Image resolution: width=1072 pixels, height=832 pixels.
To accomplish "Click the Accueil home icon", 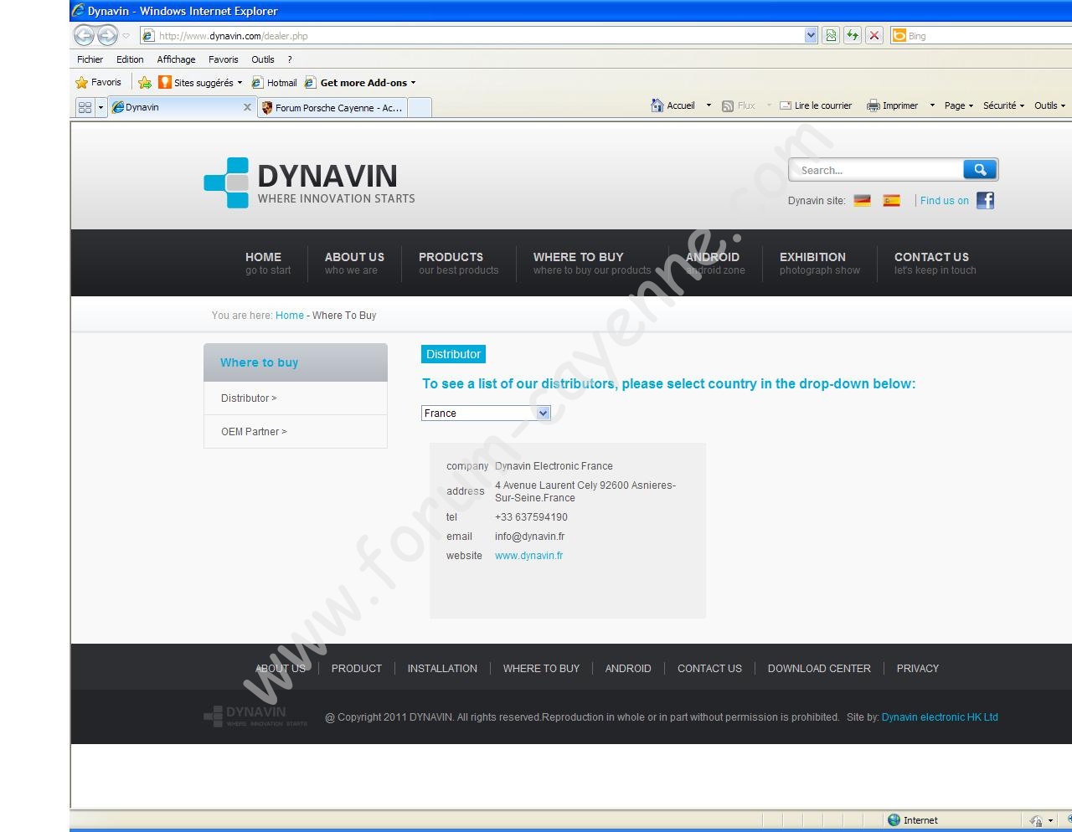I will [657, 105].
